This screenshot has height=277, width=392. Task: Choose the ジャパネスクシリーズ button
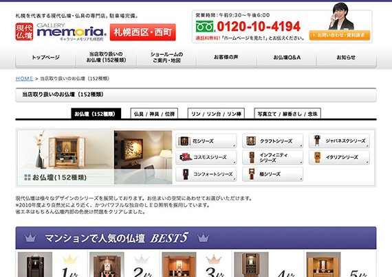(339, 141)
